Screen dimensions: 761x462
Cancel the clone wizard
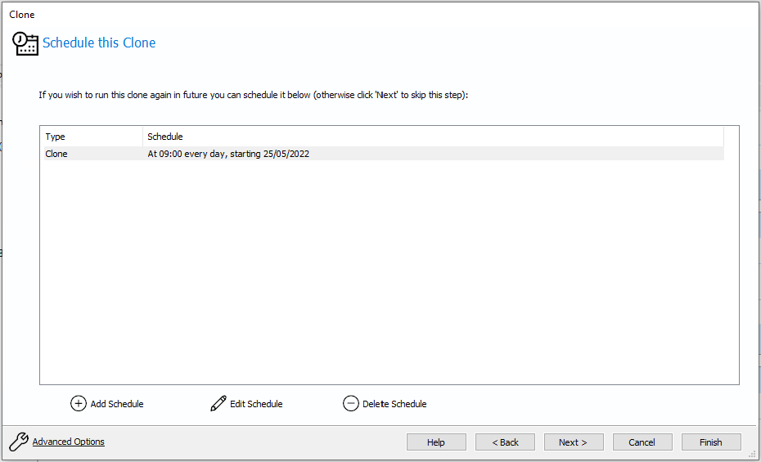tap(642, 442)
